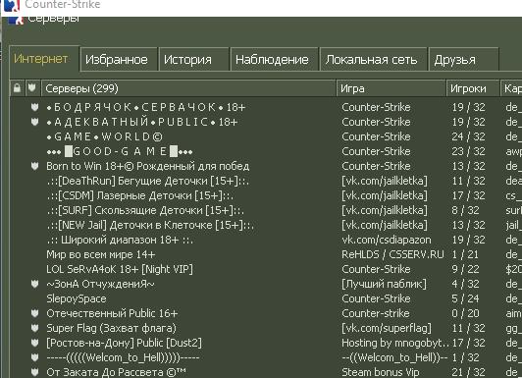The image size is (522, 378).
Task: Select server АДЕКВАТНЫЙ PUBLIC 18+
Action: [x=142, y=122]
